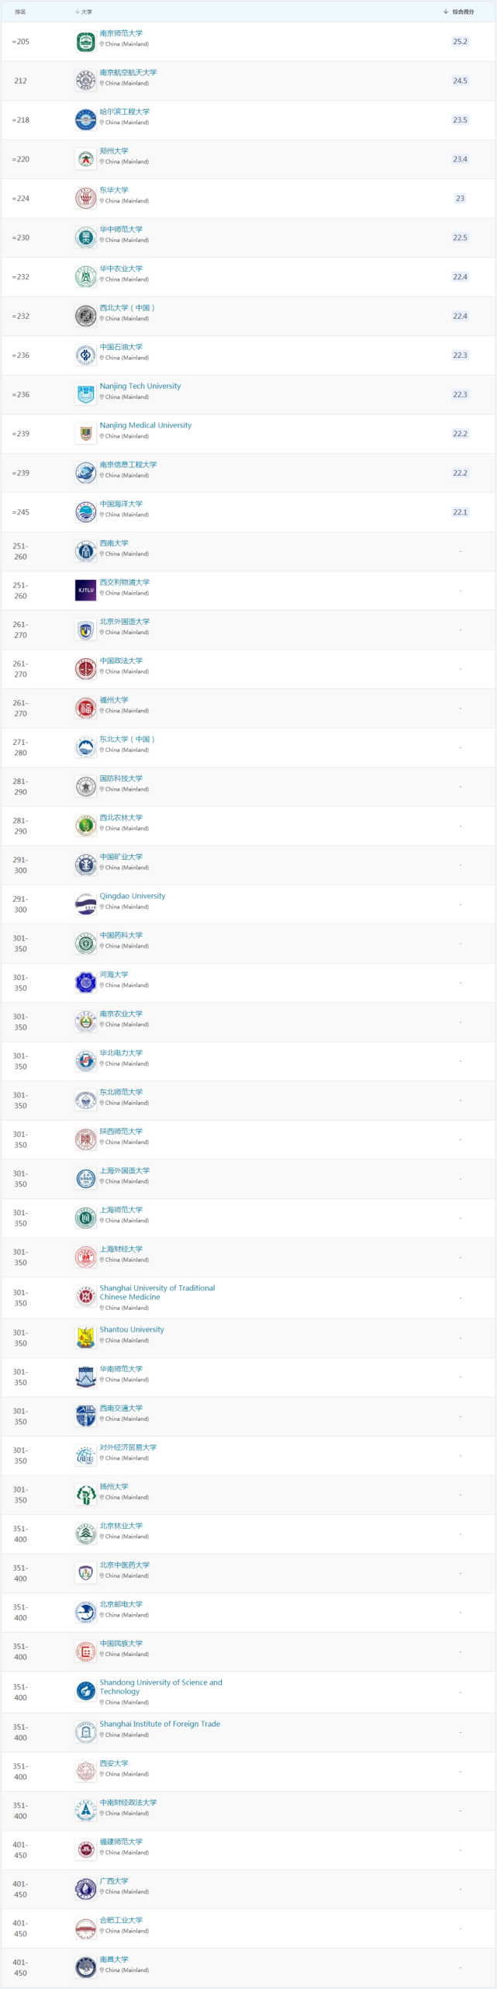Image resolution: width=497 pixels, height=1989 pixels.
Task: Click the 哈尔滨工程大学 blue logo
Action: (85, 120)
